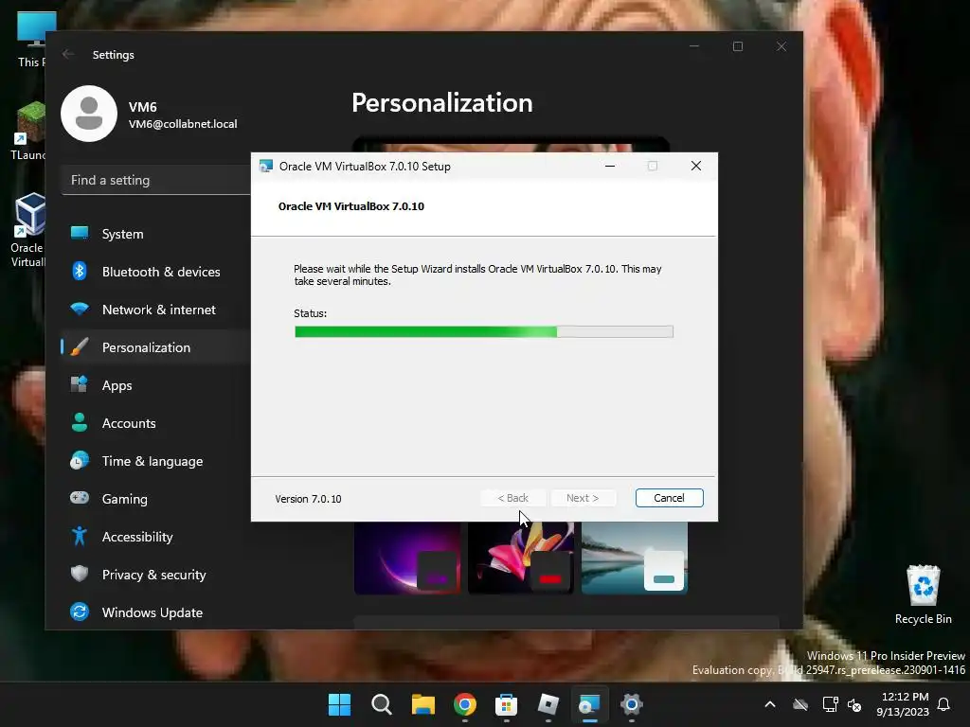The height and width of the screenshot is (727, 970).
Task: Open the clock and date flyout
Action: click(903, 704)
